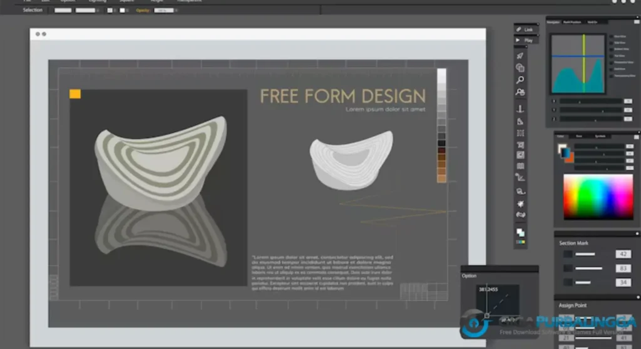Switch to the Navigator tab
Viewport: 641px width, 349px height.
pyautogui.click(x=553, y=22)
